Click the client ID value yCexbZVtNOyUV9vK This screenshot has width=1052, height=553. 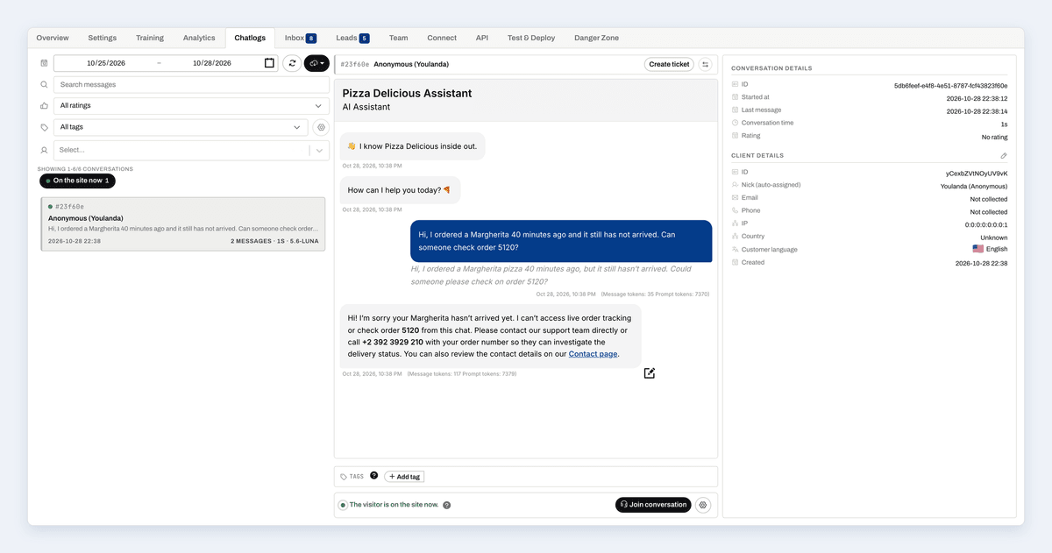(977, 174)
